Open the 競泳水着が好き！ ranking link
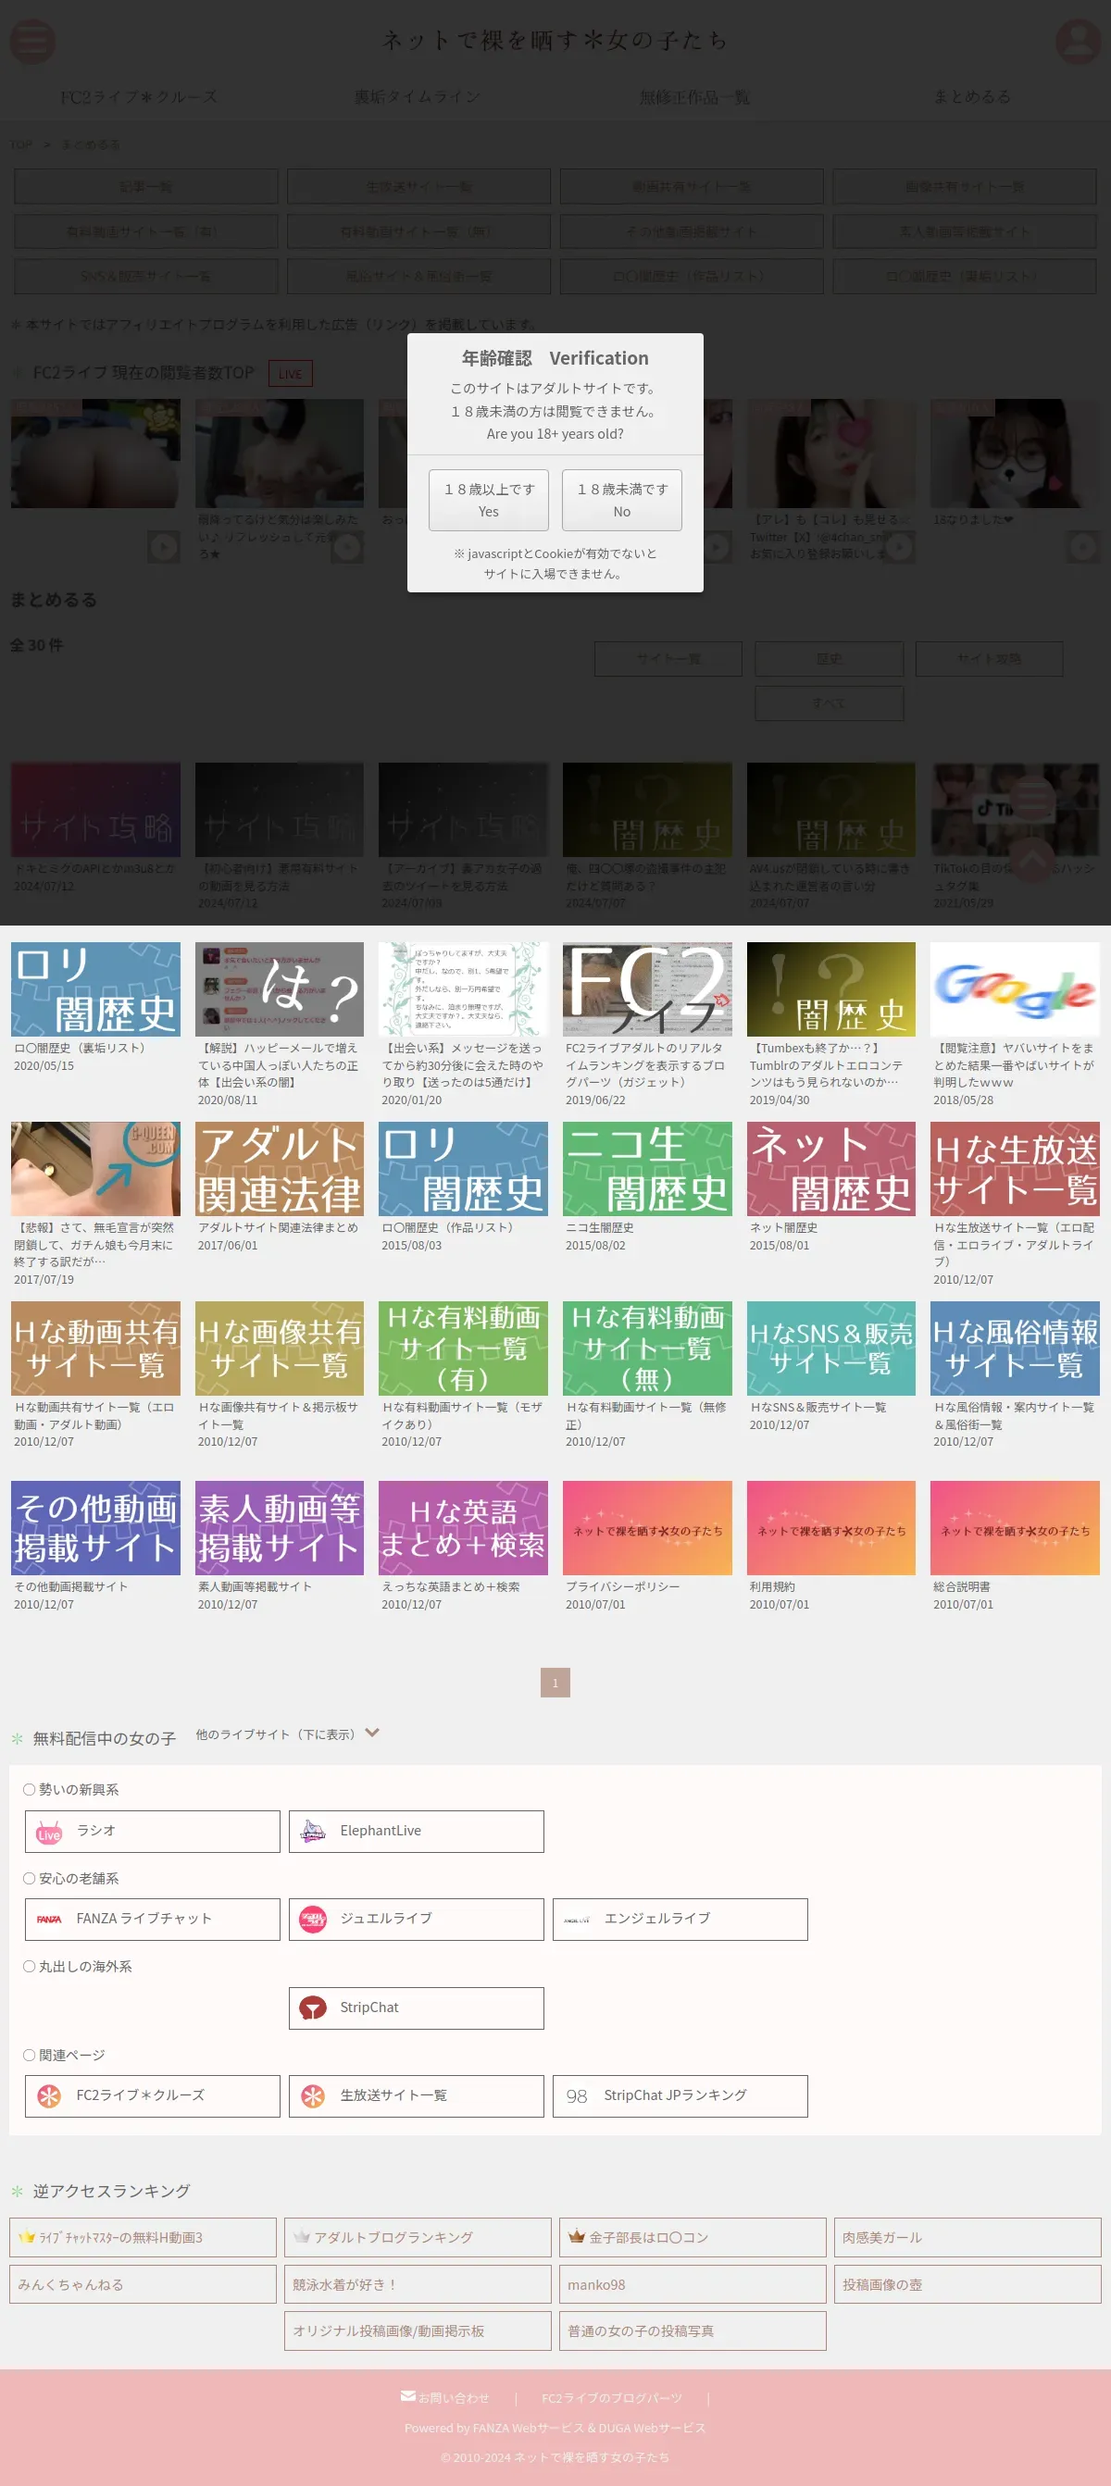1111x2486 pixels. 418,2284
